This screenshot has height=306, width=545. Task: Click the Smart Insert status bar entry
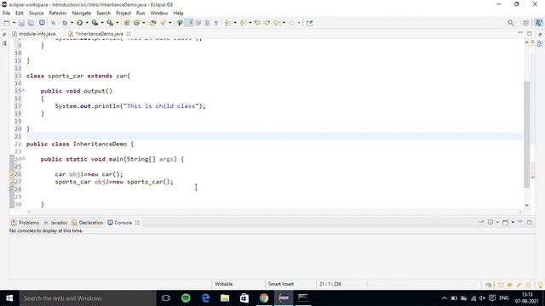click(x=281, y=284)
